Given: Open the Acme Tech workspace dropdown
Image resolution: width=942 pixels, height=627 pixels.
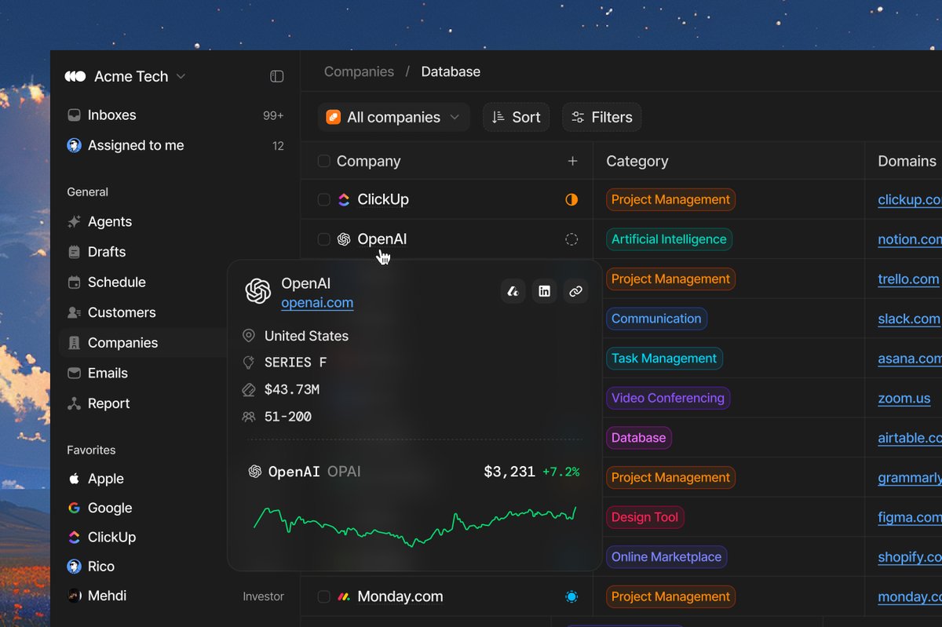Looking at the screenshot, I should click(x=126, y=76).
